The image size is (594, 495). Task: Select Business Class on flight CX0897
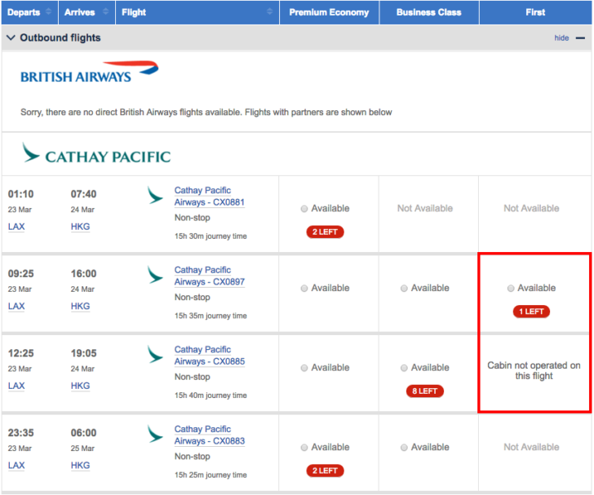(404, 288)
